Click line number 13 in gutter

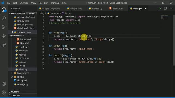tap(43, 56)
